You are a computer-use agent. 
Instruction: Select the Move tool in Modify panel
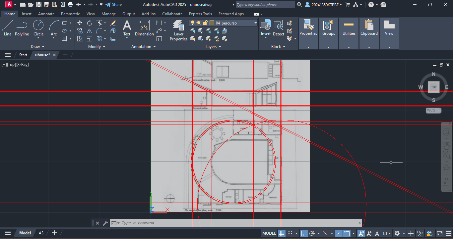(x=80, y=23)
